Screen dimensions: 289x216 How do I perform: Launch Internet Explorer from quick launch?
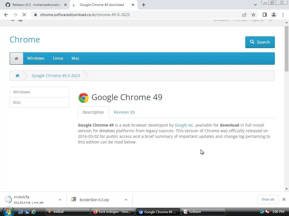(x=34, y=212)
